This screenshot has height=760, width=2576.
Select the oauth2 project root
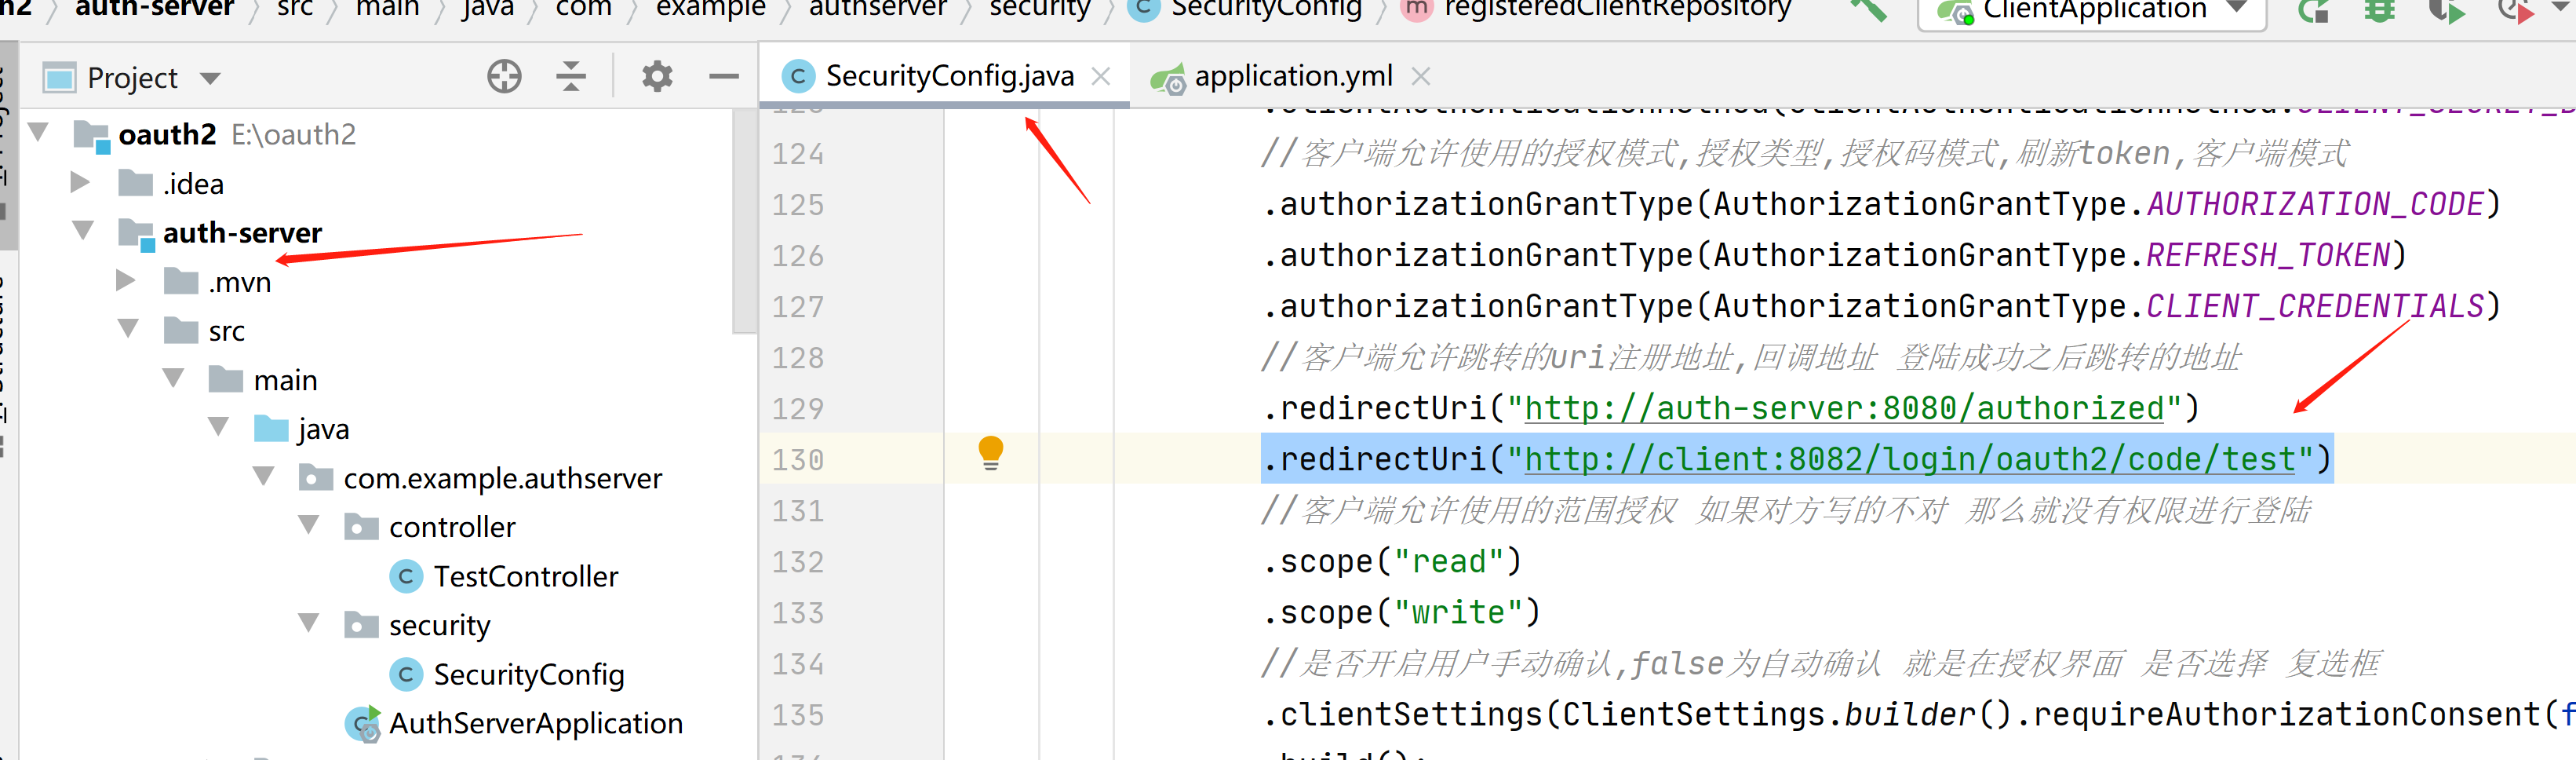167,134
